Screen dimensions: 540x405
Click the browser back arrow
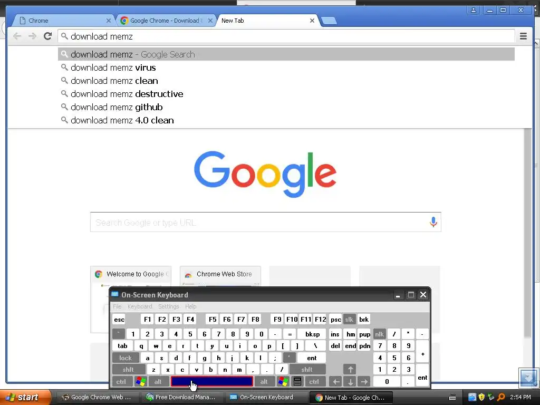(17, 36)
